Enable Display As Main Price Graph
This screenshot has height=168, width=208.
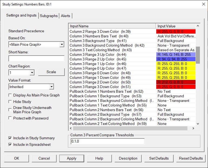point(10,95)
